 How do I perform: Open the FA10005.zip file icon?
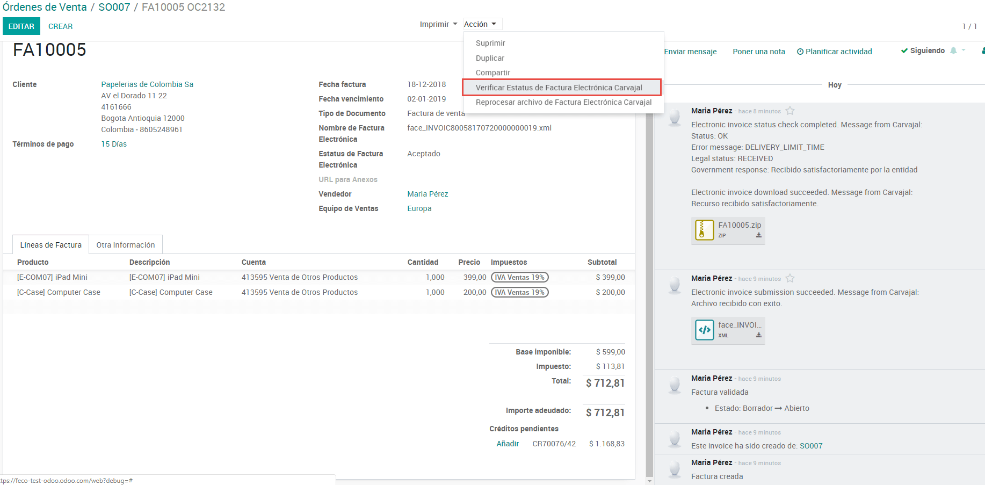click(x=704, y=230)
